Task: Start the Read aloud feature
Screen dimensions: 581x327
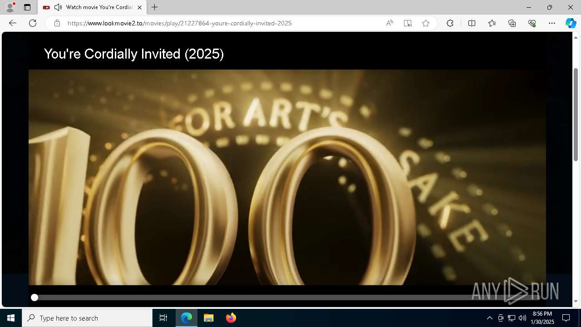Action: [x=389, y=23]
